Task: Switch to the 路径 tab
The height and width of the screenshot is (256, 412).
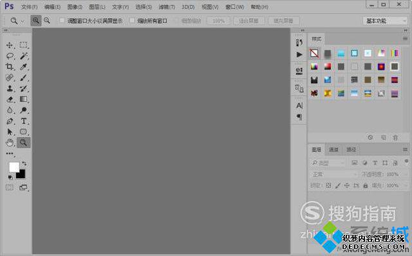Action: click(x=351, y=150)
